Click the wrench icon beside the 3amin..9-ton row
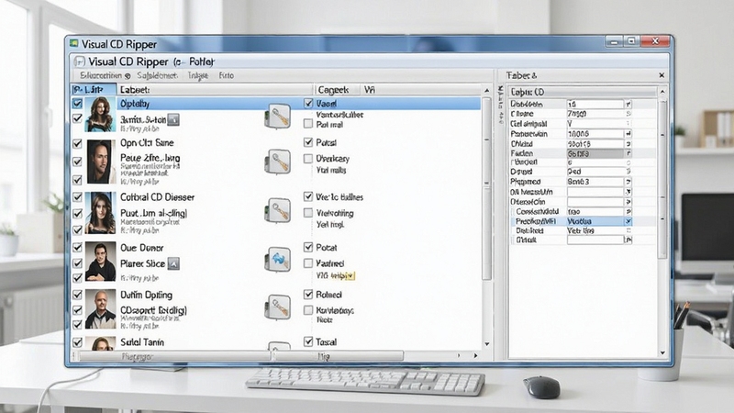The height and width of the screenshot is (413, 734). click(x=278, y=117)
